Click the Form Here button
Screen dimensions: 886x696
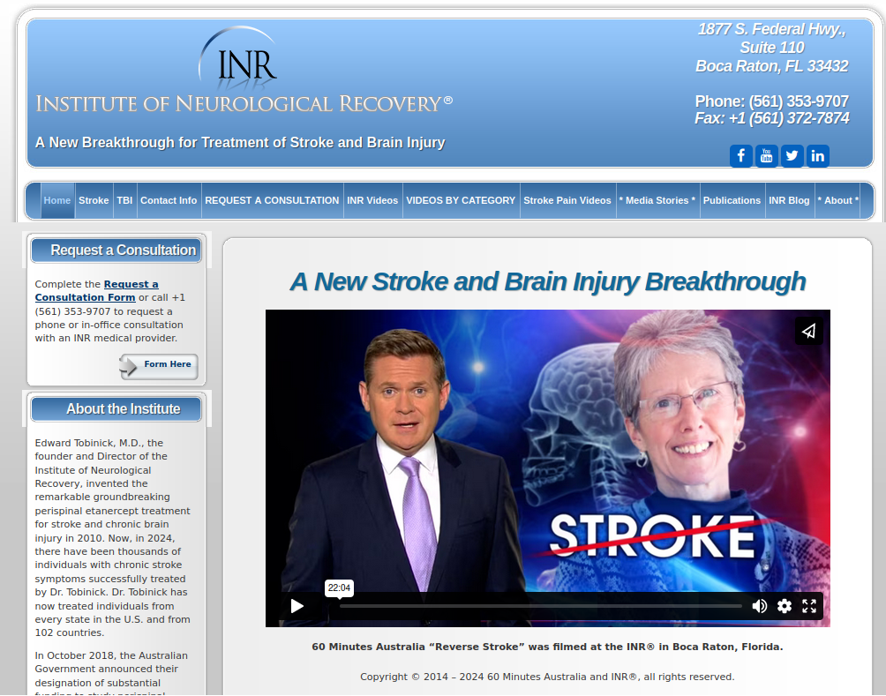[159, 365]
